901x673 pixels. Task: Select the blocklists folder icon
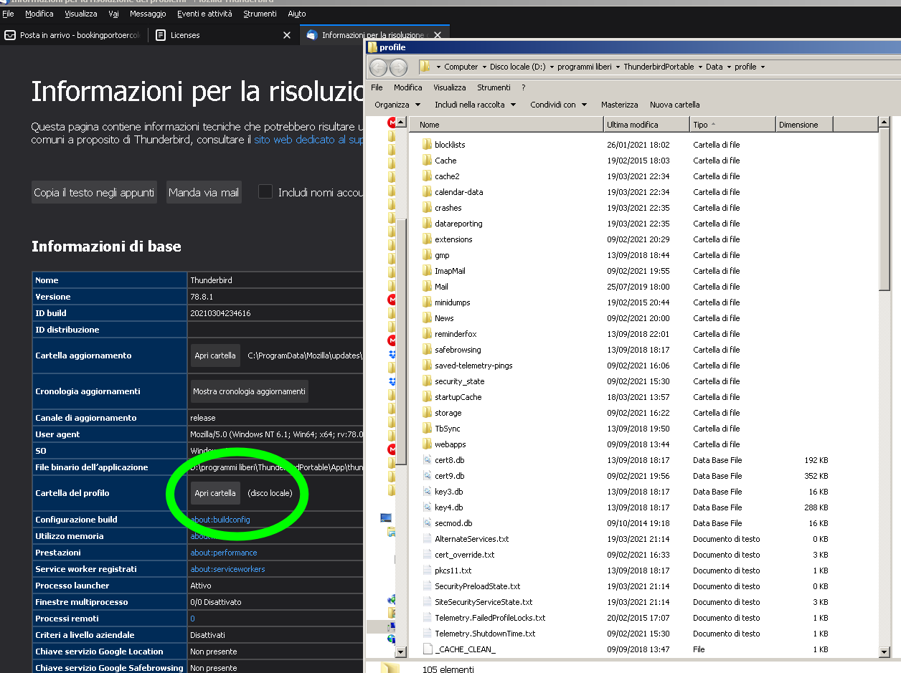(x=427, y=145)
